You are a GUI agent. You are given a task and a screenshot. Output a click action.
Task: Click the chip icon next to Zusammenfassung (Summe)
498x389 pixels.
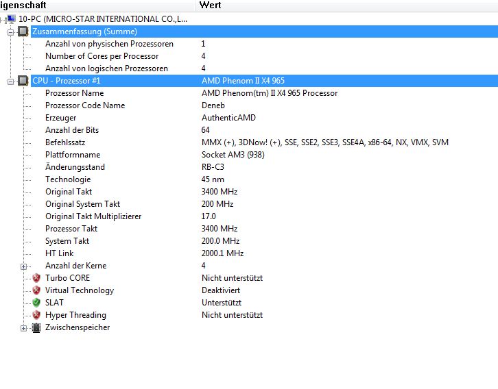pos(23,32)
